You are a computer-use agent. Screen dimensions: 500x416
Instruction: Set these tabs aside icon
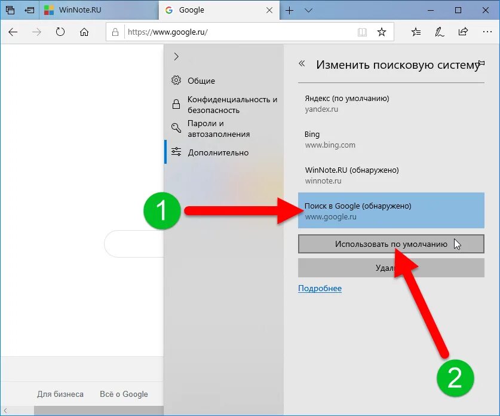pos(29,10)
